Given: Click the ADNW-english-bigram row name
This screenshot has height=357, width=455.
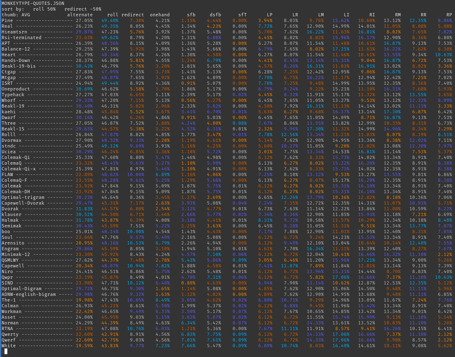Looking at the screenshot, I should pos(29,295).
